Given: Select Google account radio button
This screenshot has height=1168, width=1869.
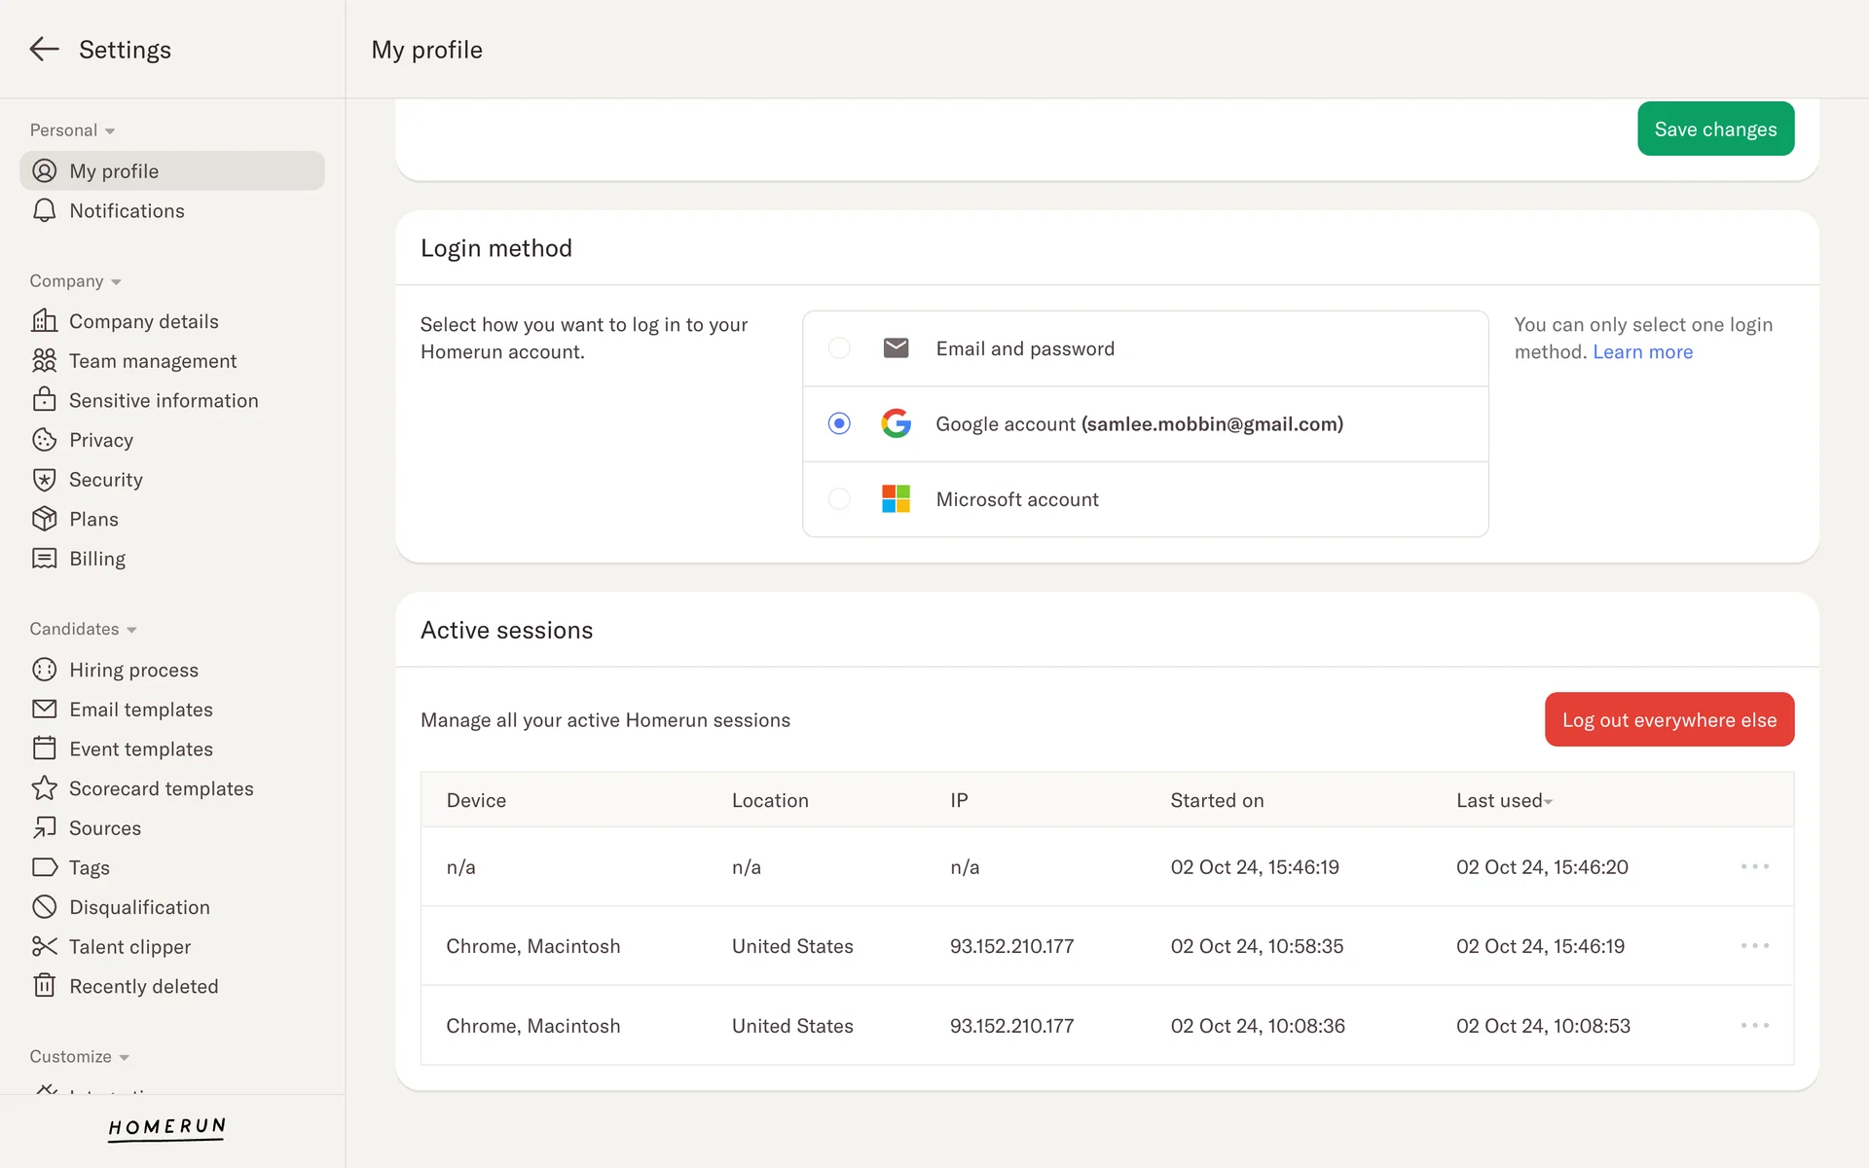Looking at the screenshot, I should 839,423.
